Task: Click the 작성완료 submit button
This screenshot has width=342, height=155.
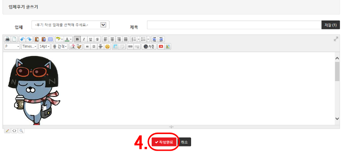Action: click(x=164, y=142)
